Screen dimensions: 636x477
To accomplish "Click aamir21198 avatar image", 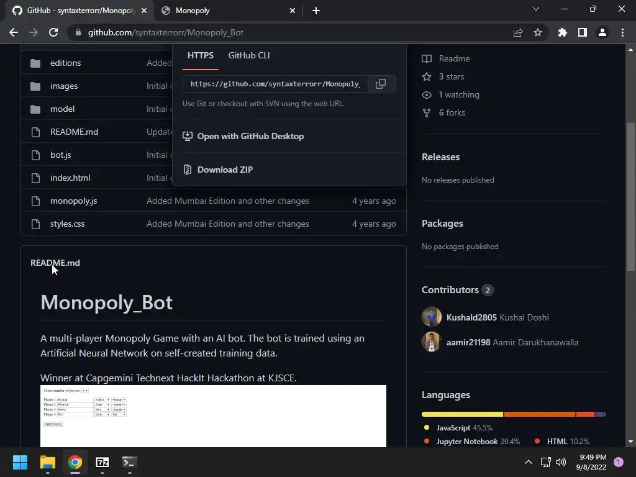I will [x=432, y=342].
